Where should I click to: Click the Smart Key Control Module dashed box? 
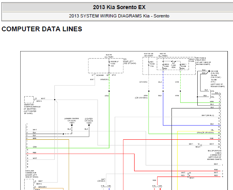29,100
